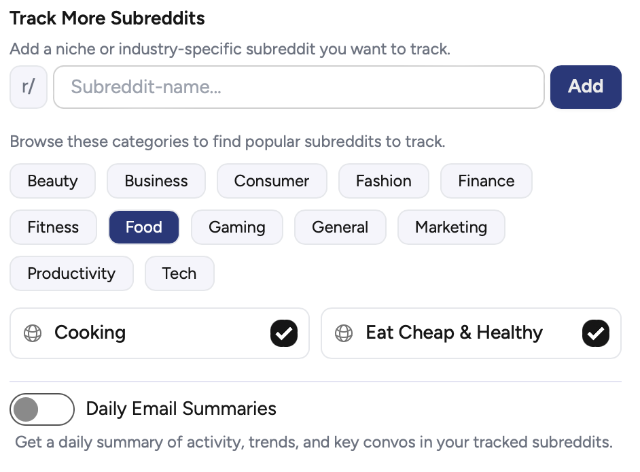Click the Subreddit-name input field
The height and width of the screenshot is (472, 640).
point(299,87)
